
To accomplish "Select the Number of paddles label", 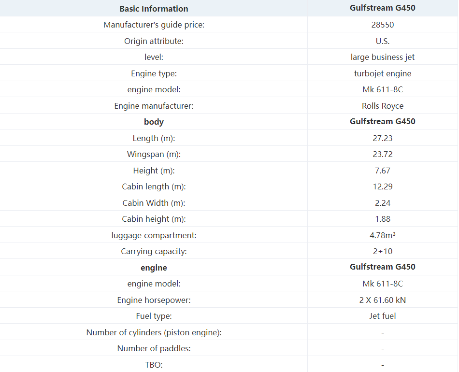I will (154, 348).
